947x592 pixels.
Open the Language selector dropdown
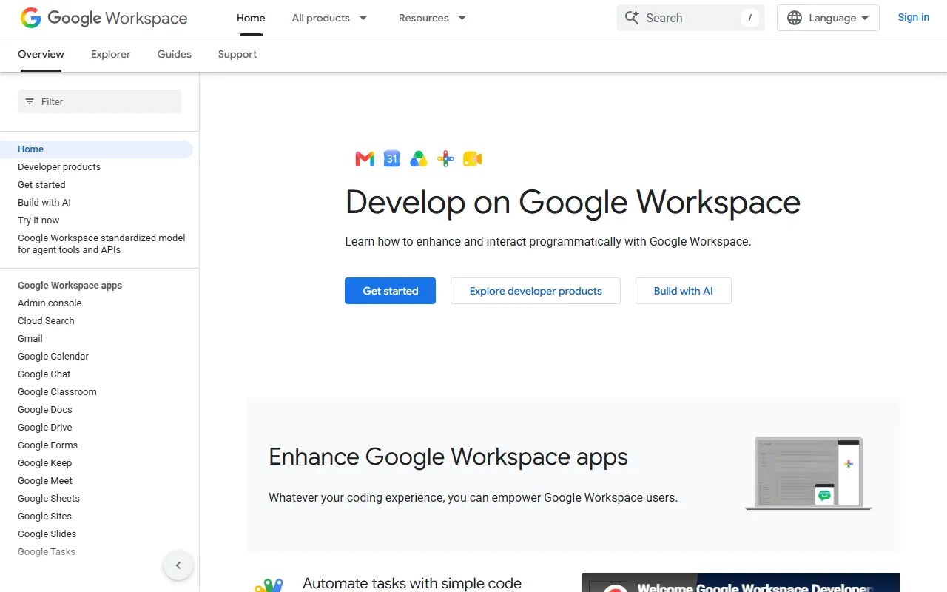828,18
